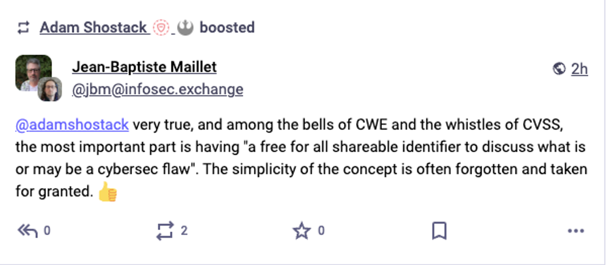Image resolution: width=606 pixels, height=265 pixels.
Task: Bookmark this post
Action: coord(439,231)
